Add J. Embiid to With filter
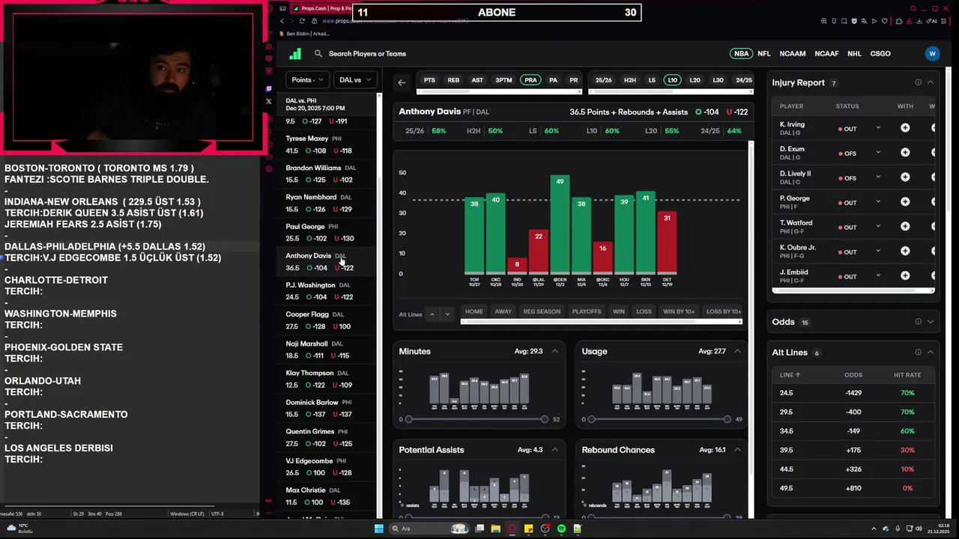The height and width of the screenshot is (539, 959). pyautogui.click(x=905, y=276)
